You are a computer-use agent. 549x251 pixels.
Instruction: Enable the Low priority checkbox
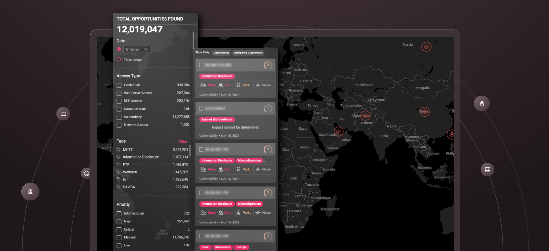119,245
